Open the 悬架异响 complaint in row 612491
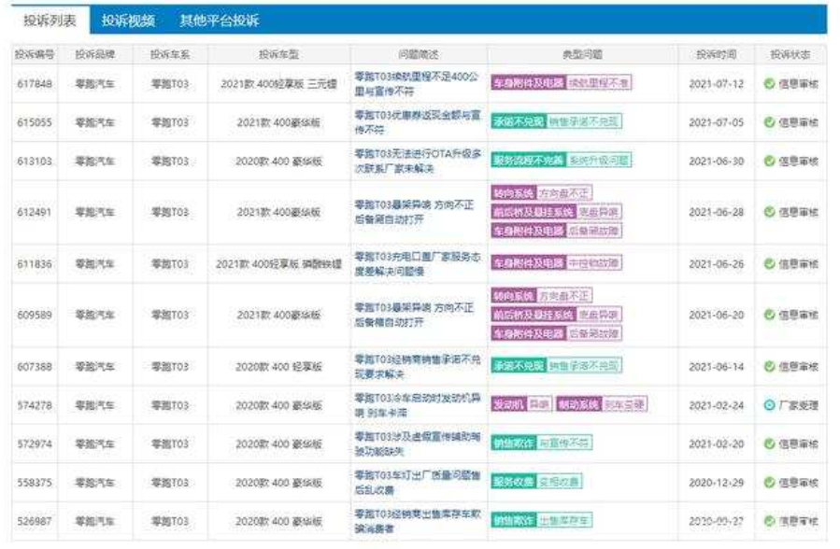 pyautogui.click(x=414, y=212)
